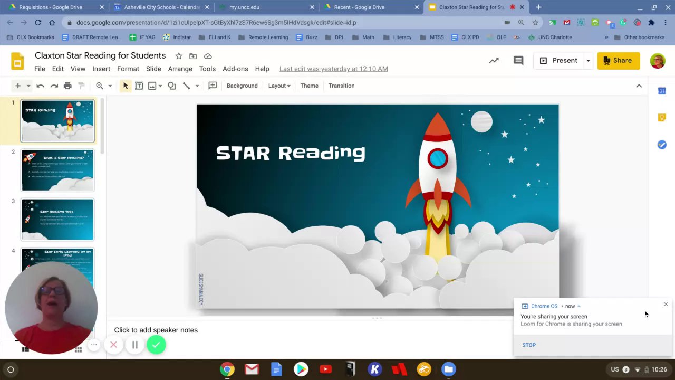Open last edit version history link
Image resolution: width=675 pixels, height=380 pixels.
click(x=333, y=69)
